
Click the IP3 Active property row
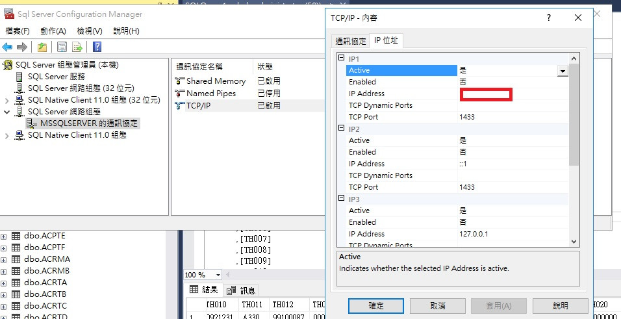click(x=457, y=211)
